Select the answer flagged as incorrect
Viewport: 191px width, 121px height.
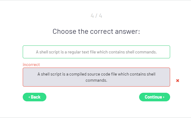(x=96, y=77)
